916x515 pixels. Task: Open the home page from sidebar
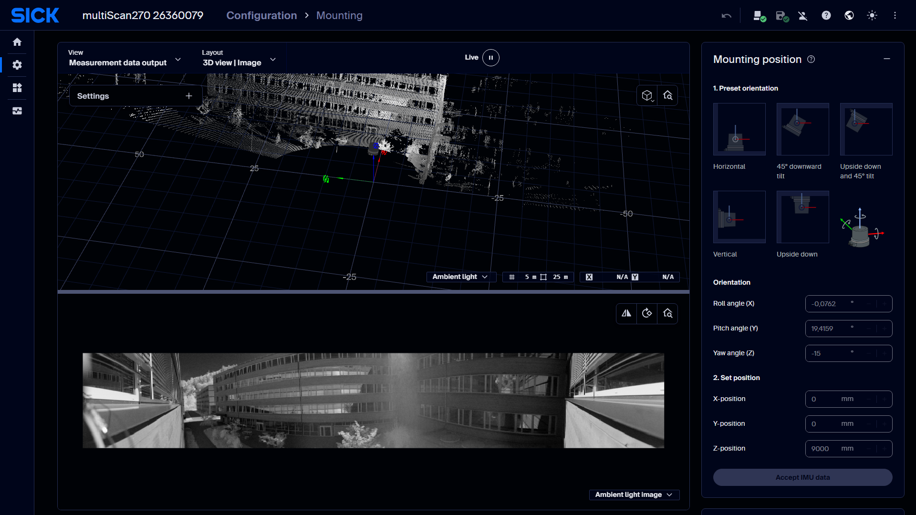17,42
